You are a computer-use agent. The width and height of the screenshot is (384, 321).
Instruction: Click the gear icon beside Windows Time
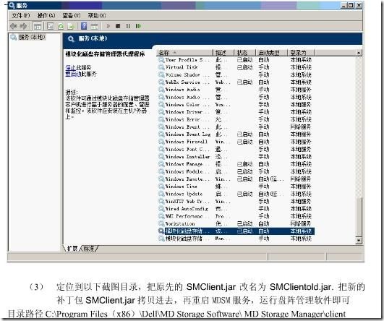pos(161,187)
